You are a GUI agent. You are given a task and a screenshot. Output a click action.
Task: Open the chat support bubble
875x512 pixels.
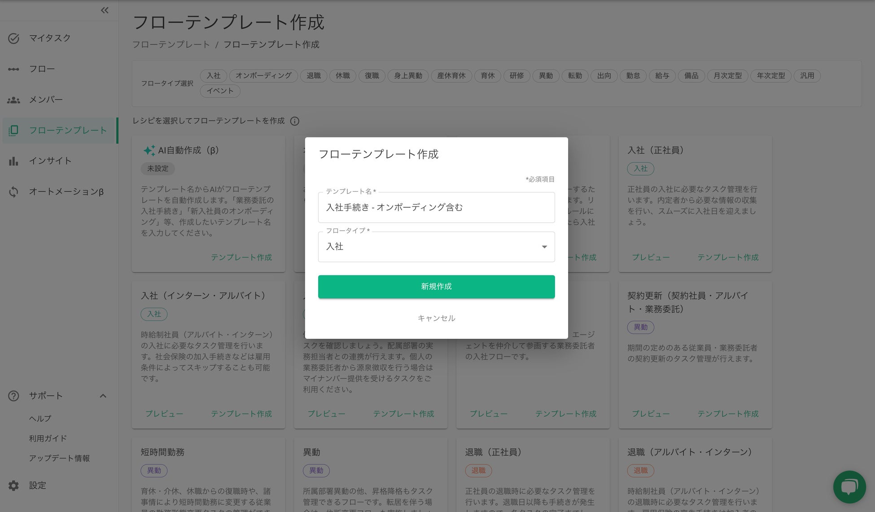tap(849, 486)
